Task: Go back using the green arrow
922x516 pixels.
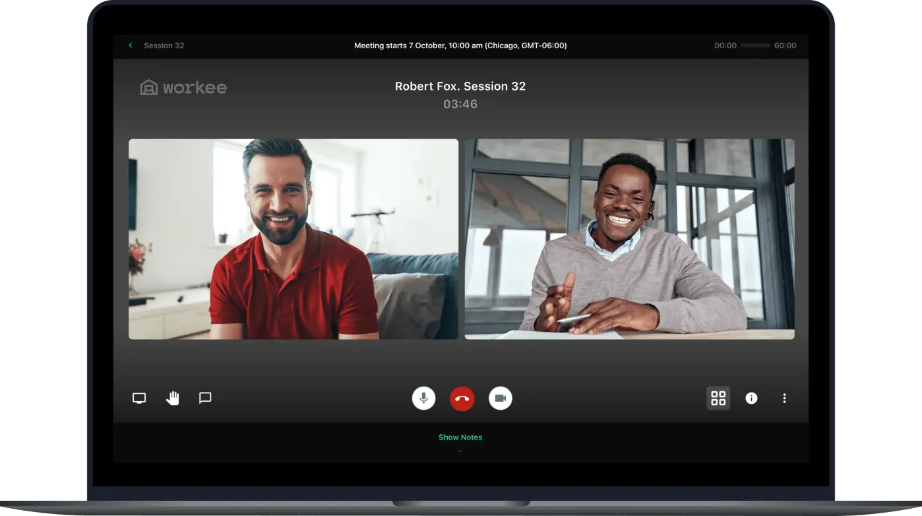Action: 131,46
